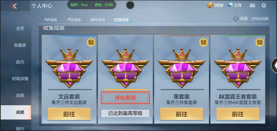Click 前往 button under 策套装
Viewport: 277px width, 131px height.
pyautogui.click(x=181, y=114)
